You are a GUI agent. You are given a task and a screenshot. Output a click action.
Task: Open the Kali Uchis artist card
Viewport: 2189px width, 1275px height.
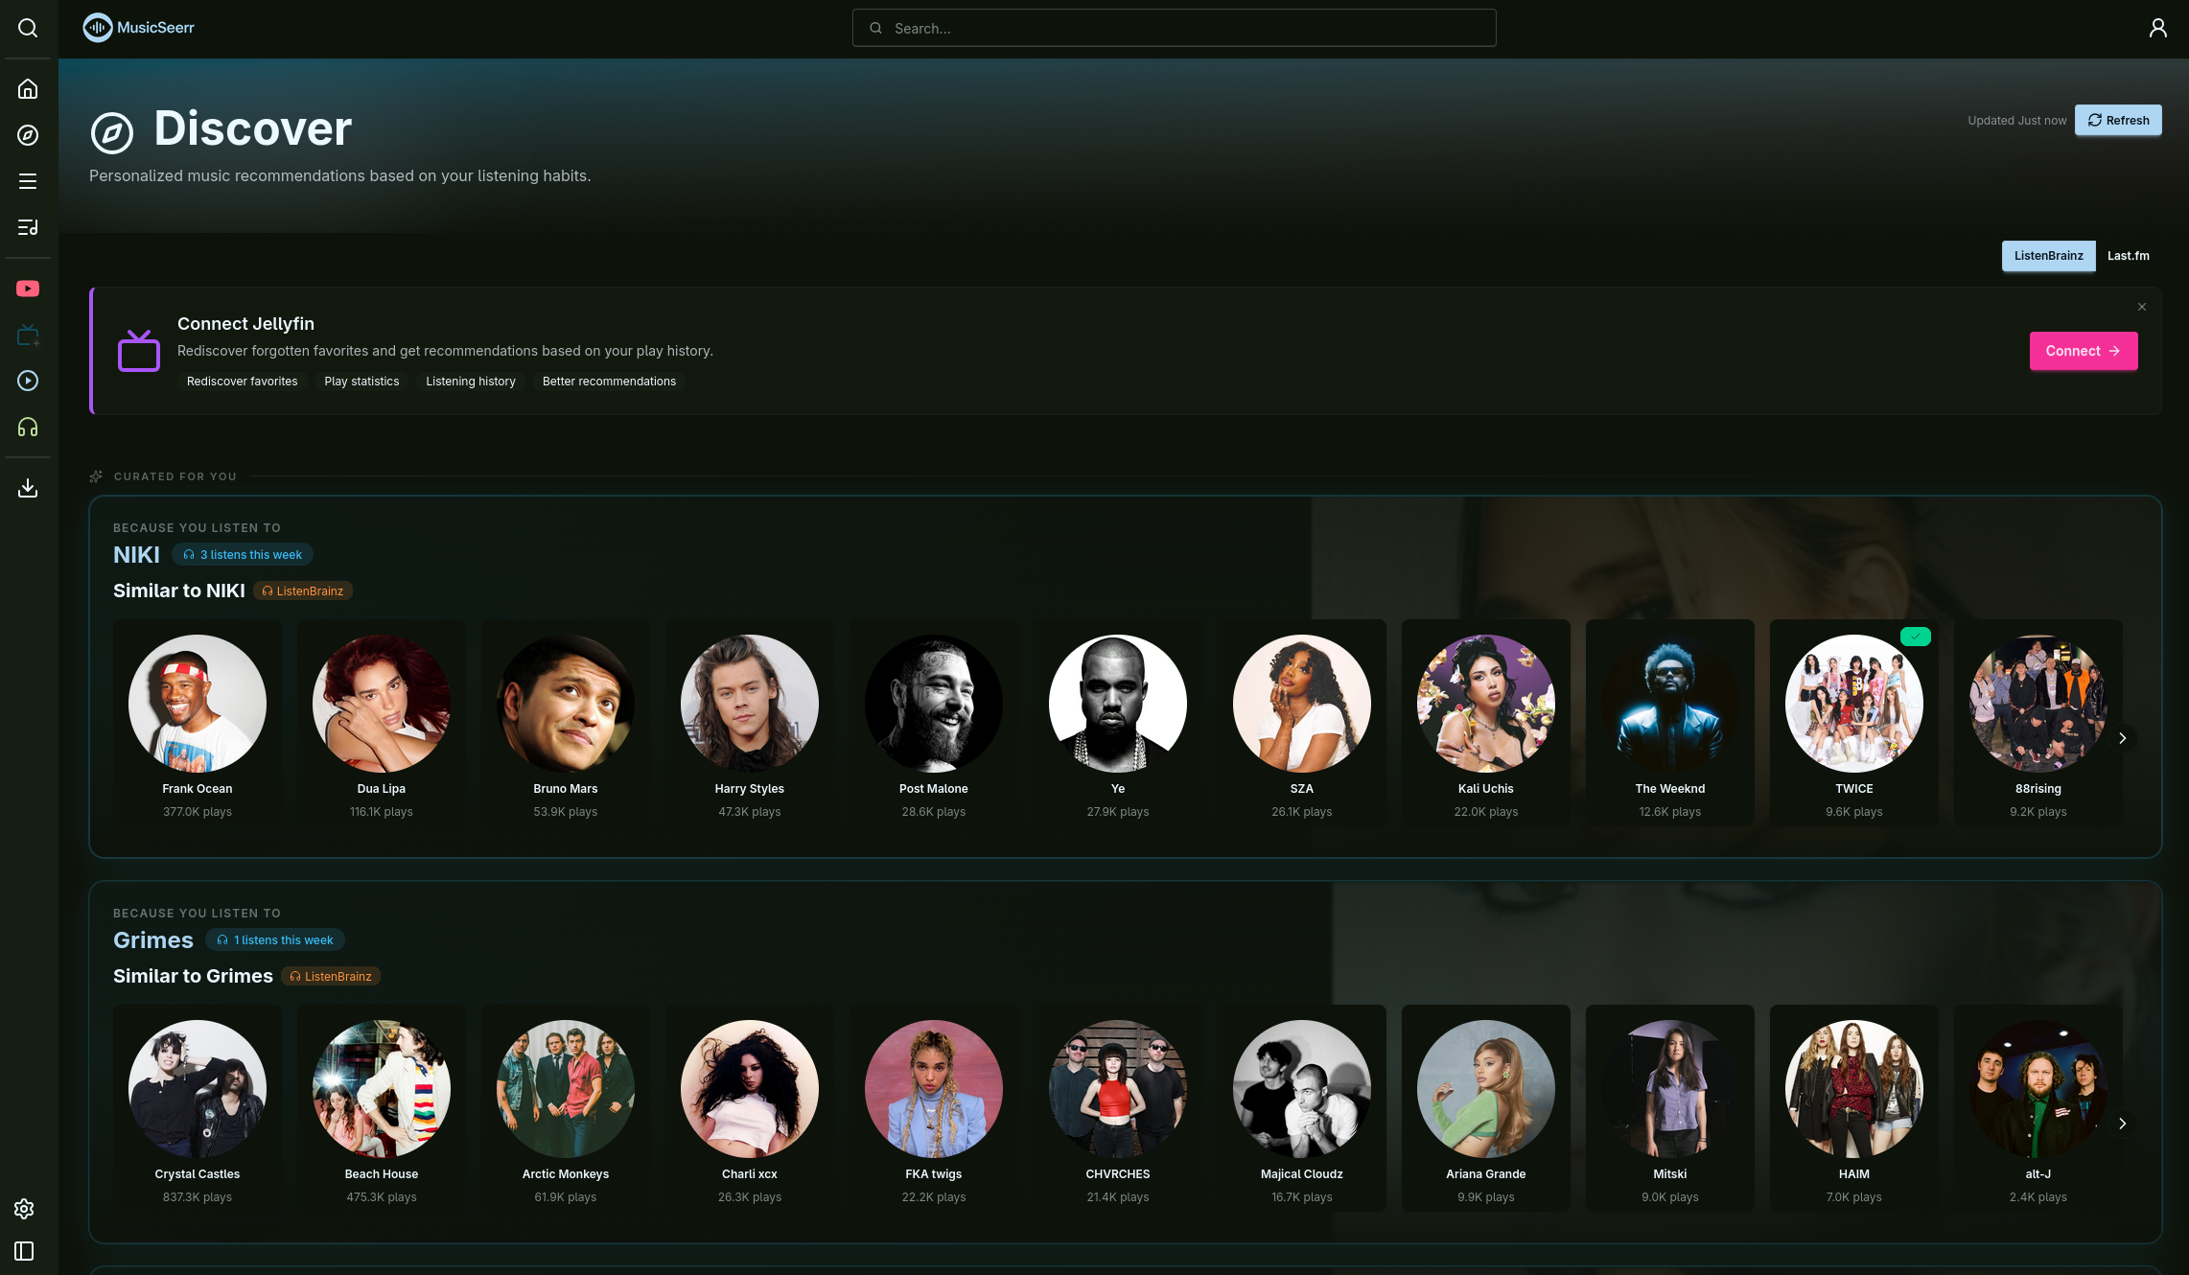[x=1486, y=723]
